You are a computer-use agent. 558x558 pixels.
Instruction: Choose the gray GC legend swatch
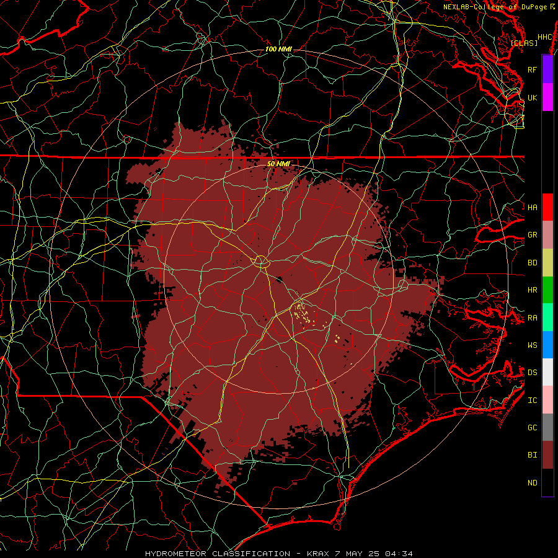click(547, 427)
